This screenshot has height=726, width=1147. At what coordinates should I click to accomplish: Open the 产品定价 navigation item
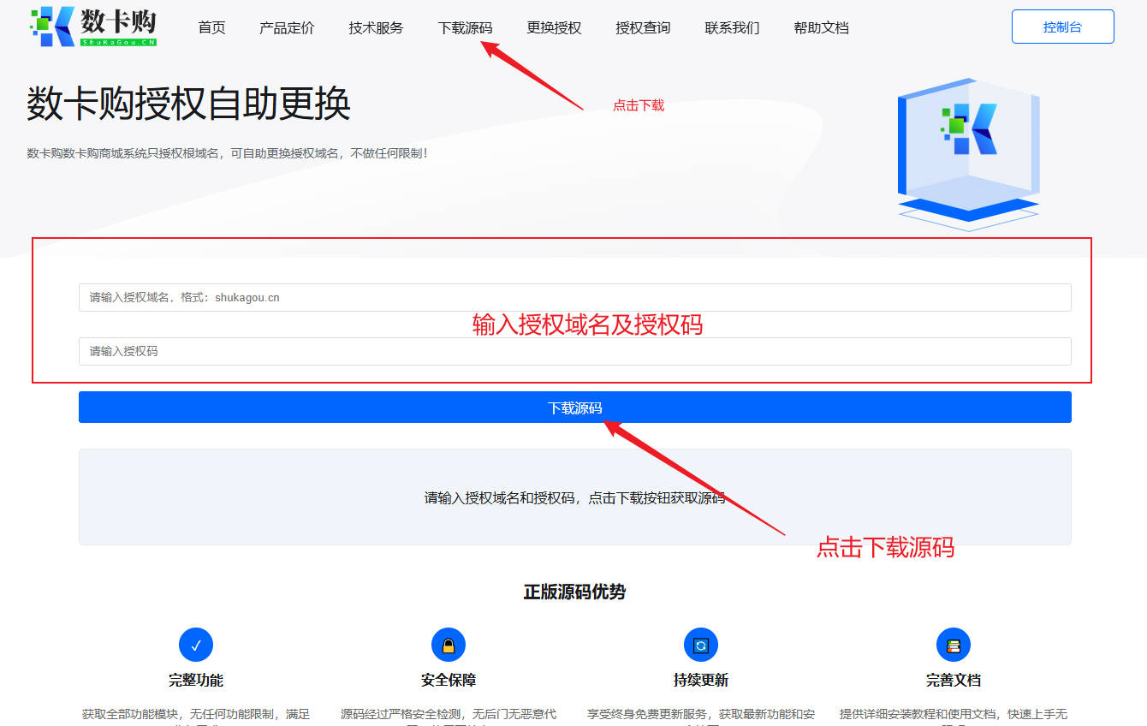click(x=286, y=27)
